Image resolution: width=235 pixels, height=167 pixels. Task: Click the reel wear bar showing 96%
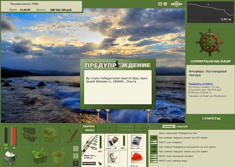click(124, 141)
